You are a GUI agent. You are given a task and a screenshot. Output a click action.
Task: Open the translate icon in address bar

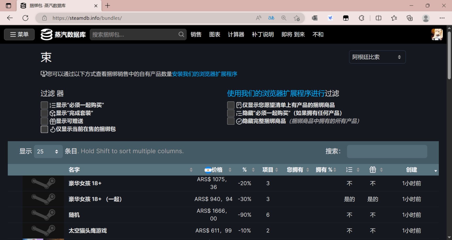271,18
